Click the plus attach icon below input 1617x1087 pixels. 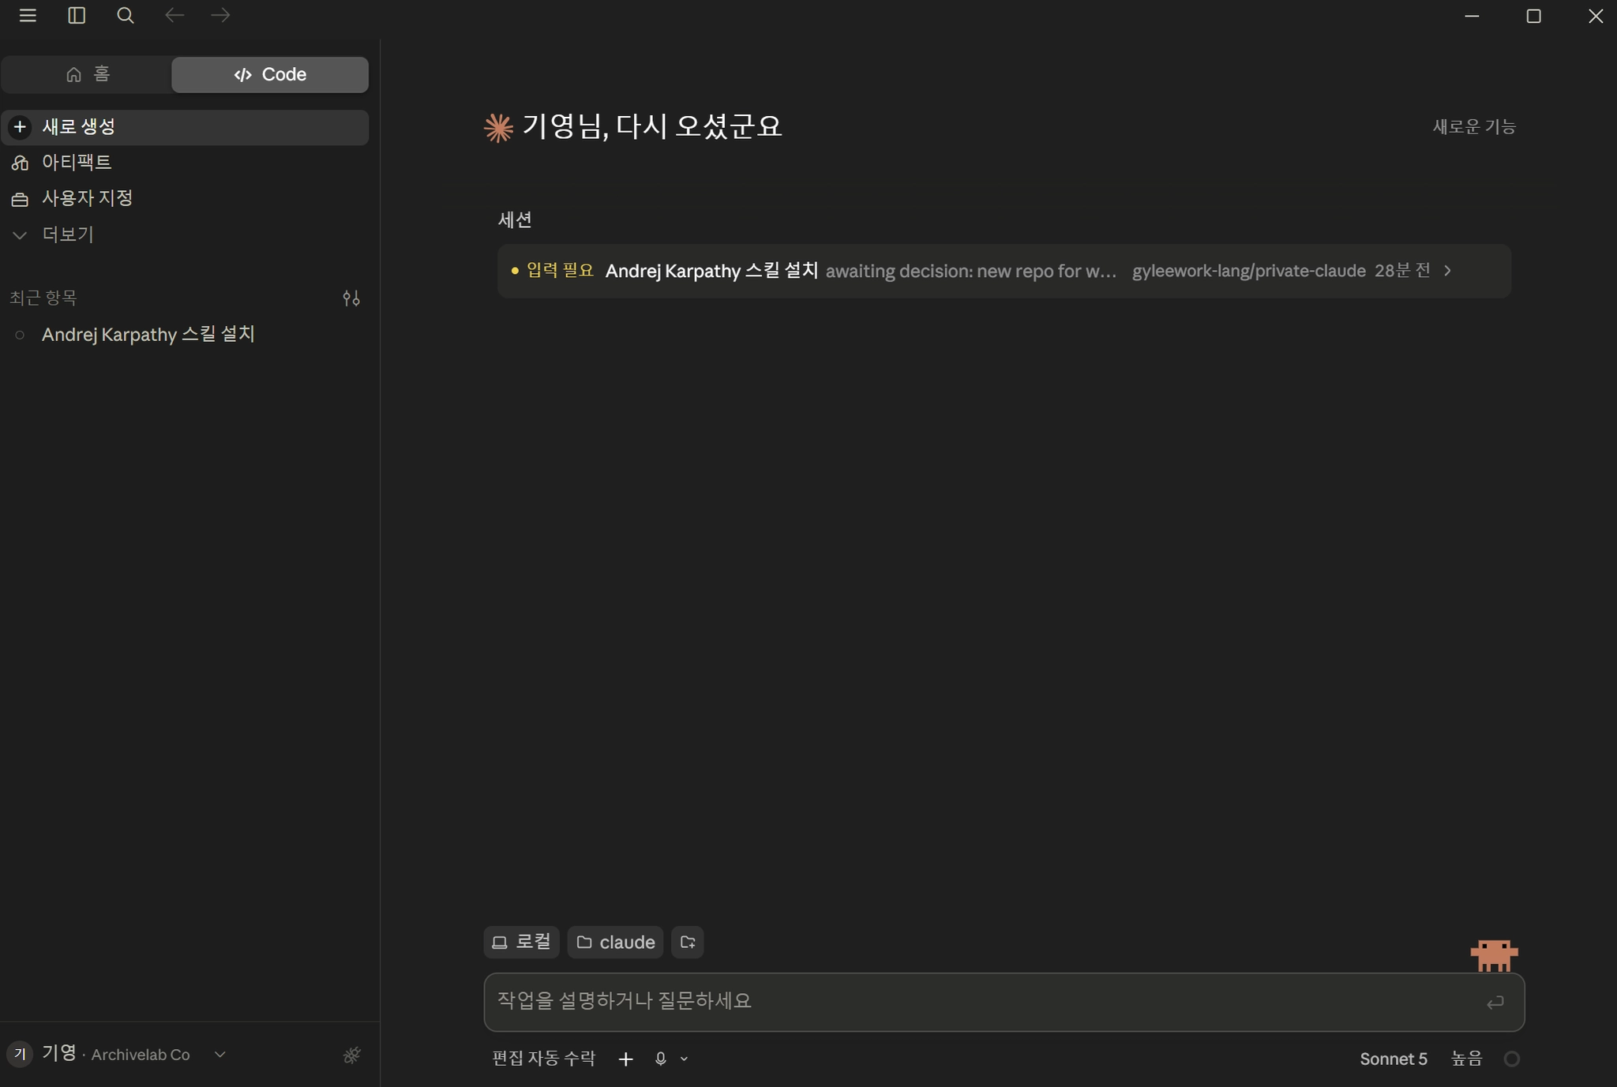625,1059
